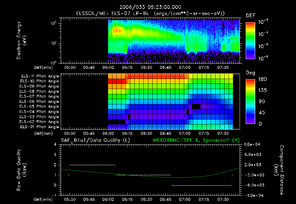Click the 10^-3 value on DEF scale
Screen dimensions: 296x204
coord(263,22)
